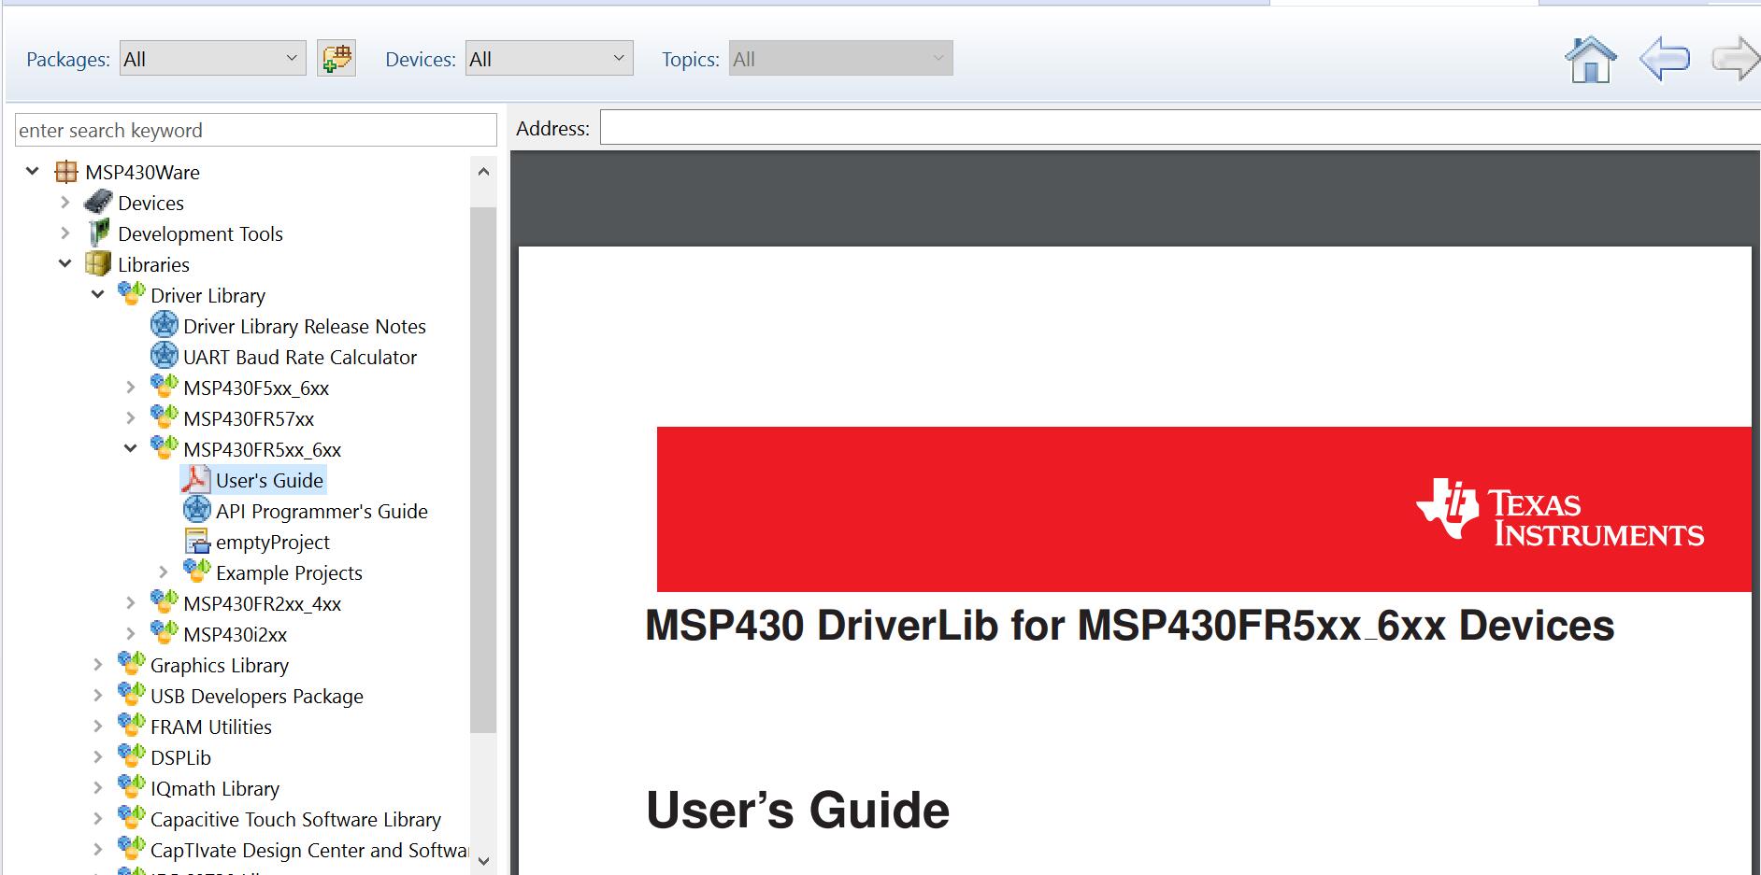
Task: Collapse the Libraries tree node
Action: (65, 264)
